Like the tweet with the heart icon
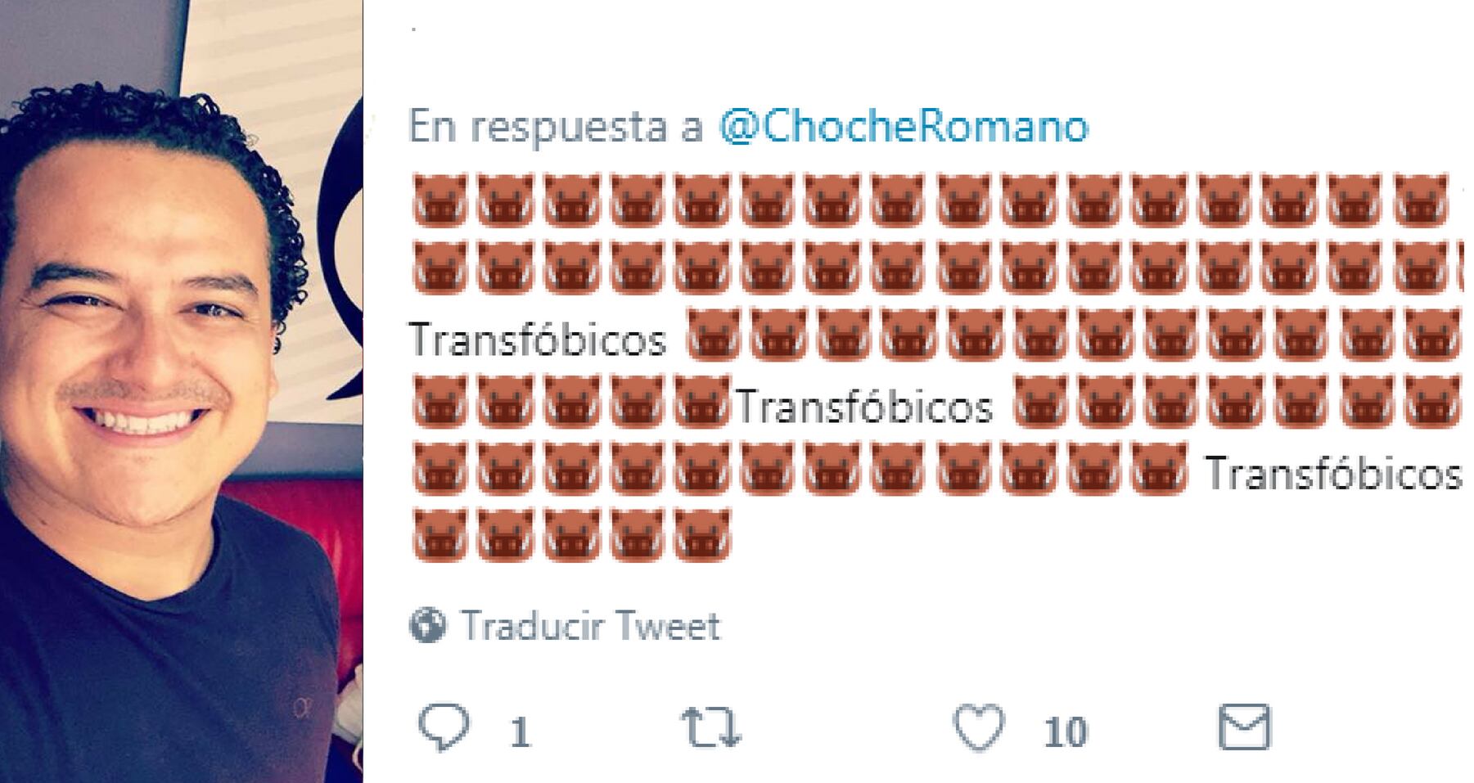Viewport: 1474px width, 783px height. 979,727
